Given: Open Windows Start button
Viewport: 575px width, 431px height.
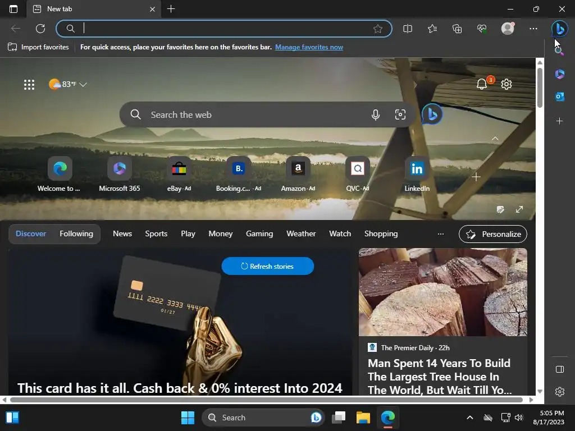Looking at the screenshot, I should [188, 418].
